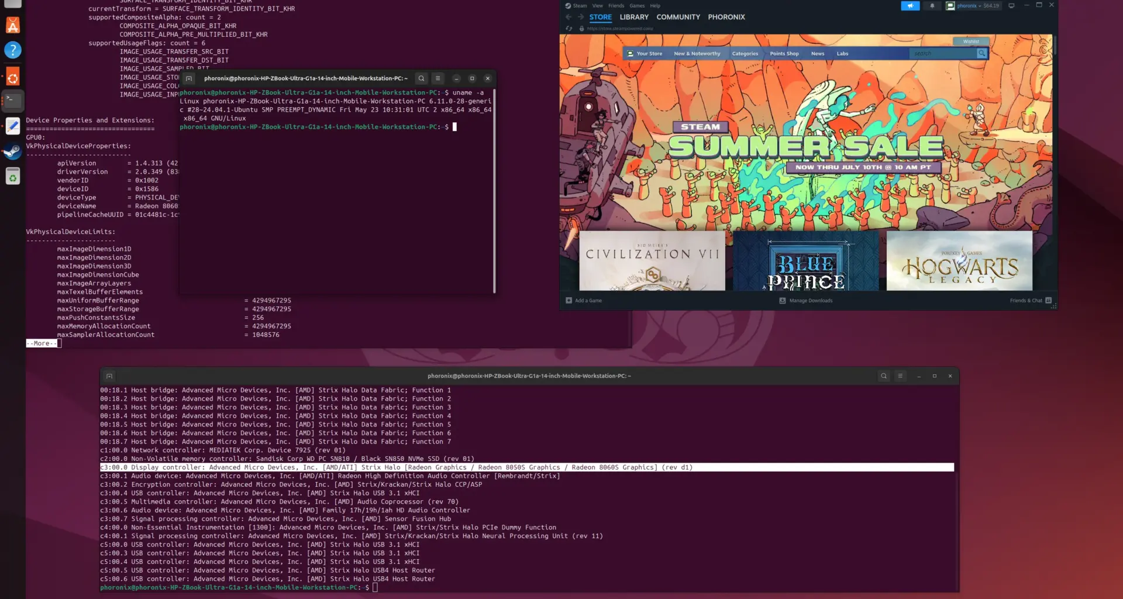
Task: Open hamburger menu in uname terminal titlebar
Action: (438, 78)
